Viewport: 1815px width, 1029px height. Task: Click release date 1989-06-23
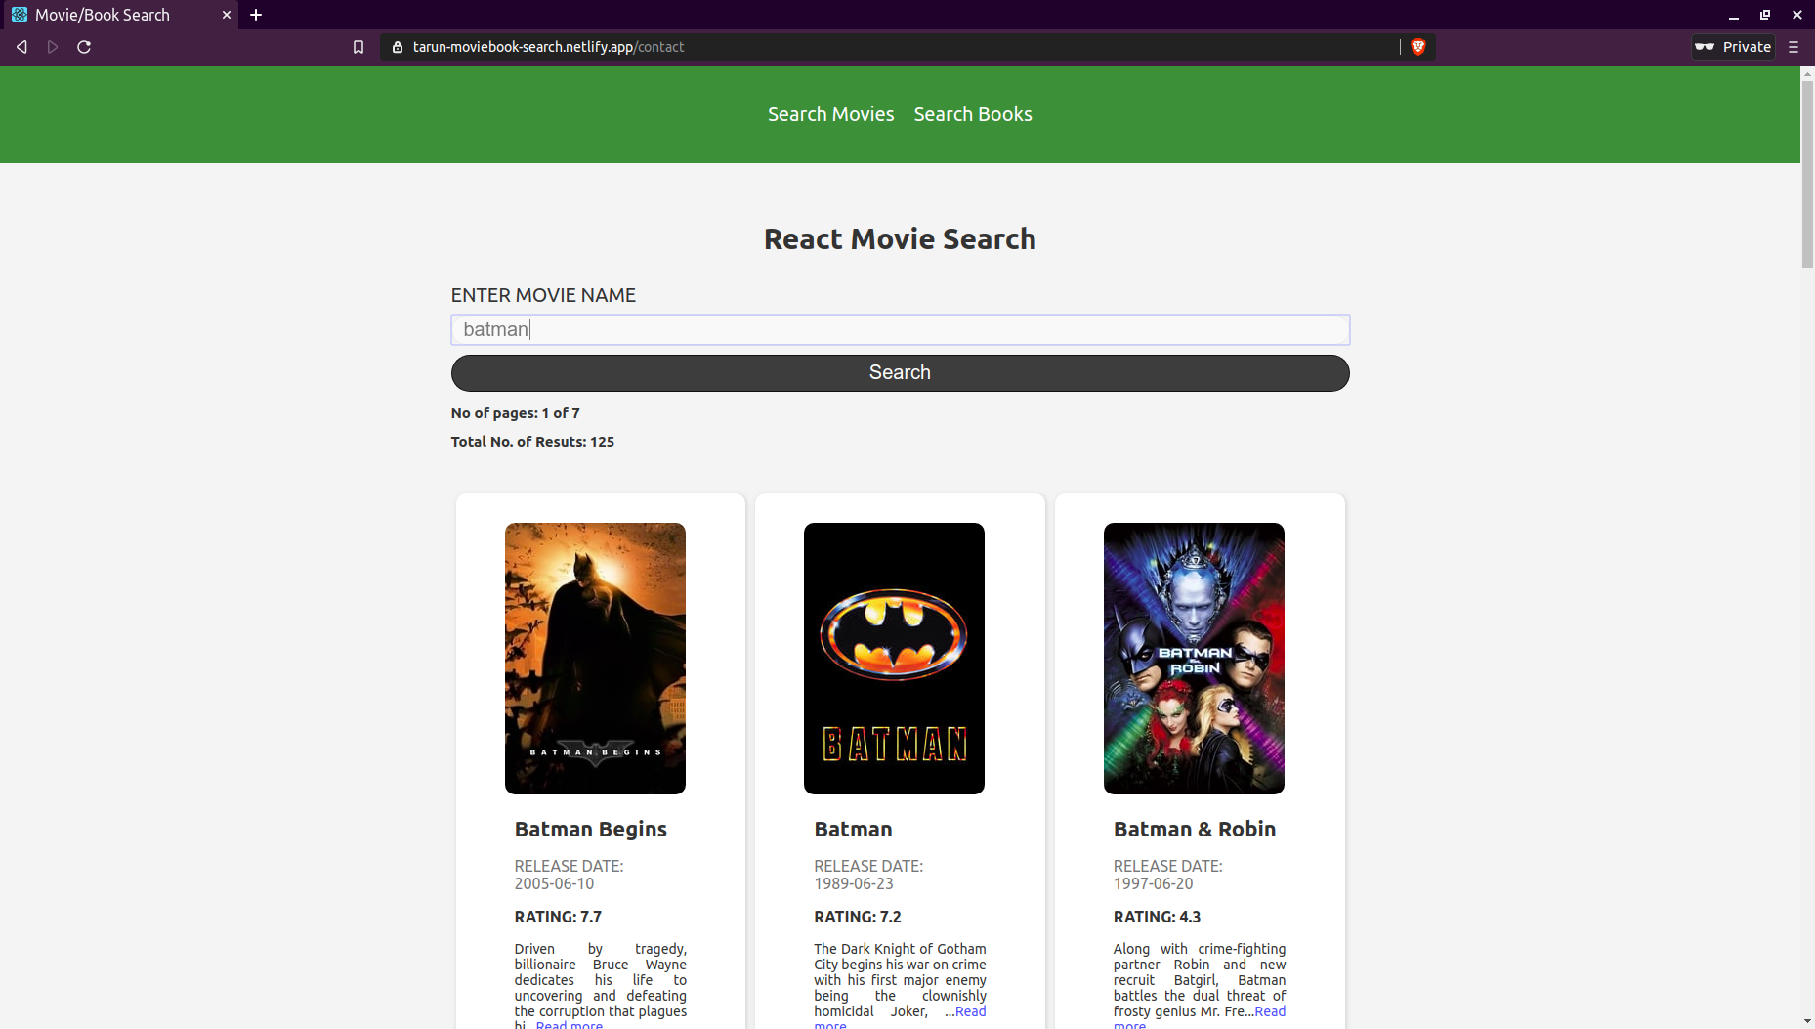tap(853, 883)
